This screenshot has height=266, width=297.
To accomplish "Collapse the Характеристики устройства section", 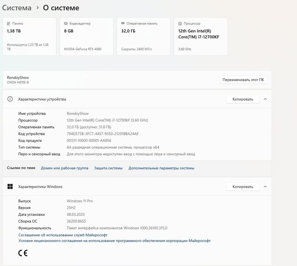I will tap(265, 99).
